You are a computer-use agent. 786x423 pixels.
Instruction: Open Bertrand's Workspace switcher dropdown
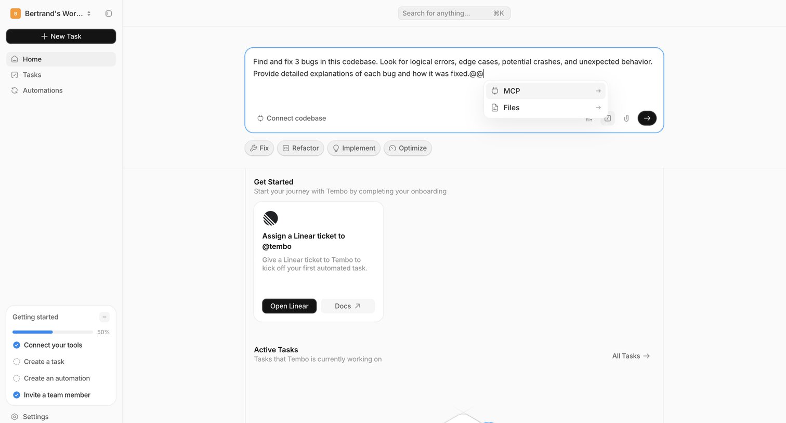[x=51, y=14]
